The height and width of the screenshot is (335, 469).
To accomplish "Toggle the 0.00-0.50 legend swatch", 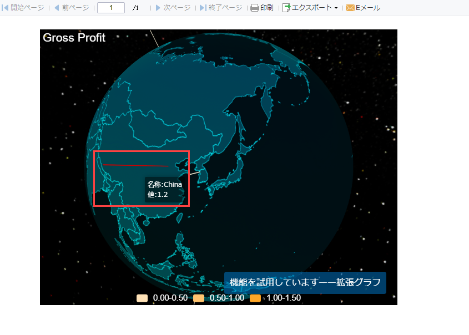I will (142, 298).
